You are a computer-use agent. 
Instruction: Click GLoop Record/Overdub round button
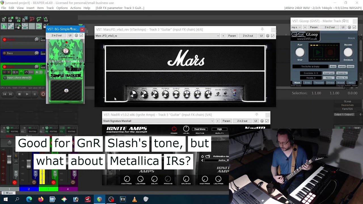(x=348, y=52)
